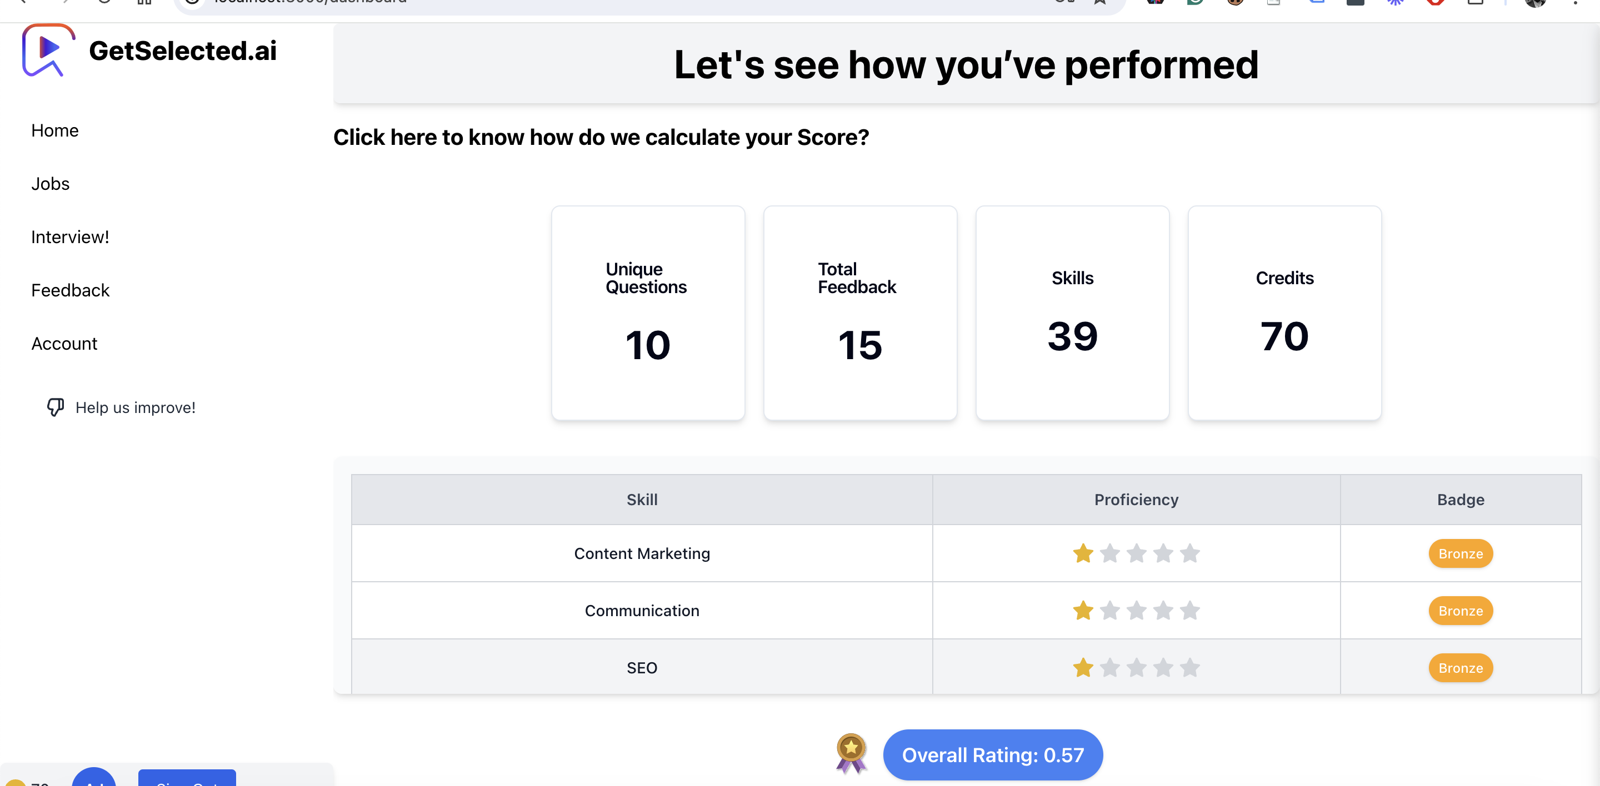1600x786 pixels.
Task: Click the gold star in Content Marketing row
Action: click(1083, 553)
